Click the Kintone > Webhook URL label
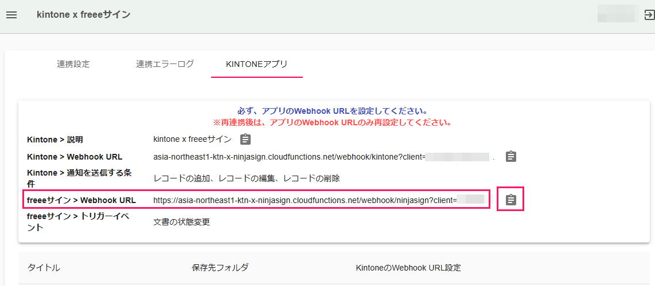 click(x=75, y=157)
